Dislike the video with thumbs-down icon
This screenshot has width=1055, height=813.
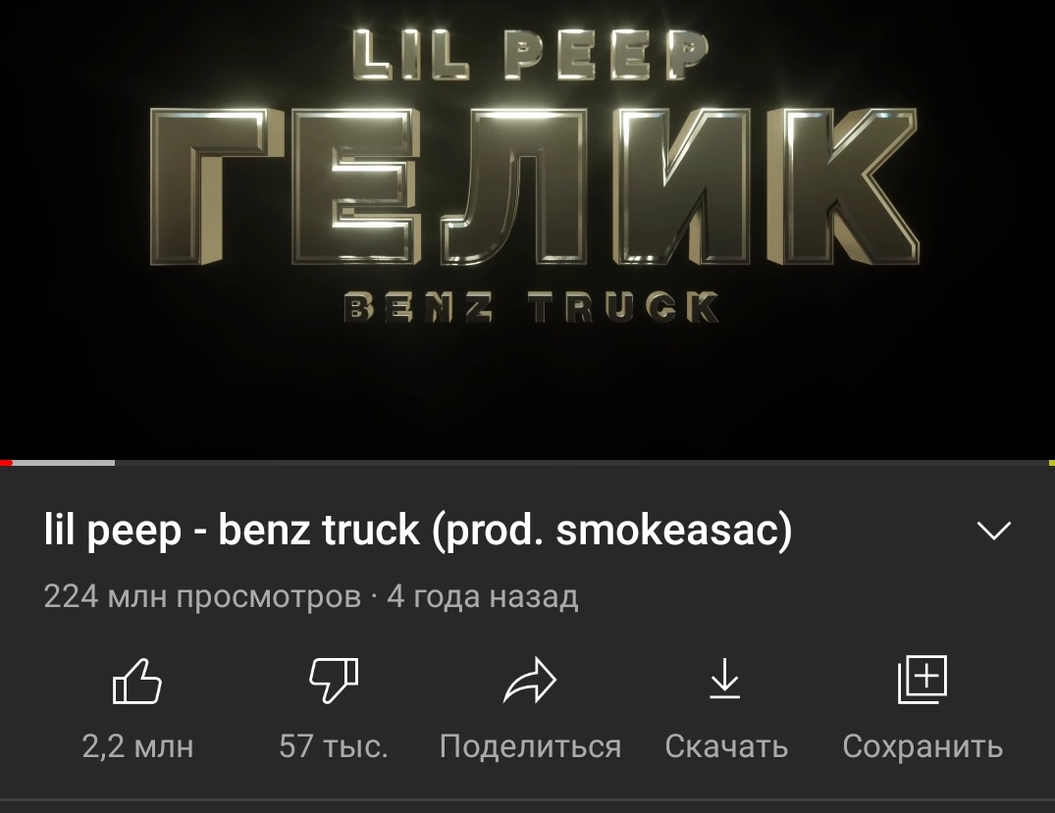[x=334, y=680]
